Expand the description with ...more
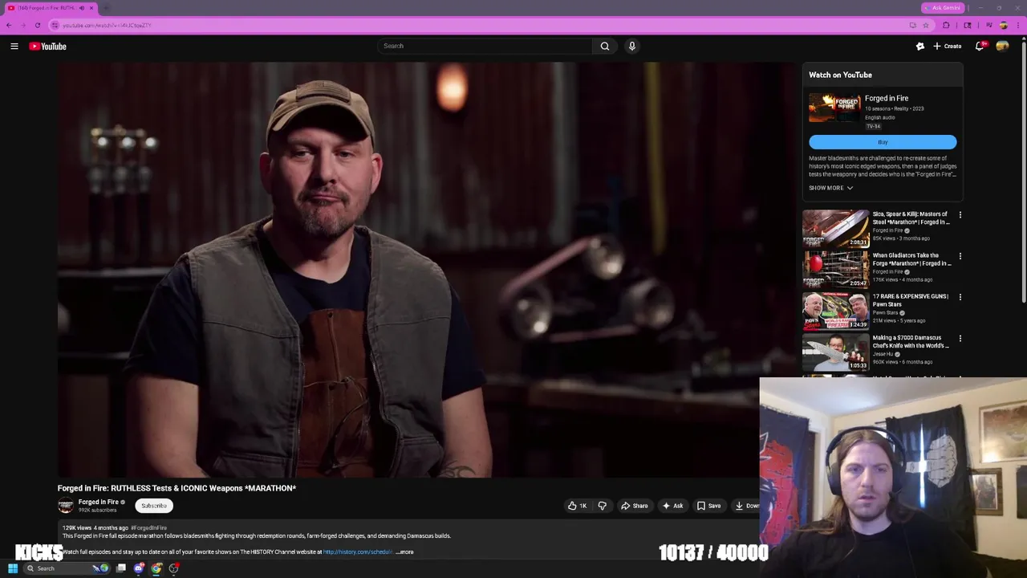Viewport: 1027px width, 578px height. (x=405, y=552)
